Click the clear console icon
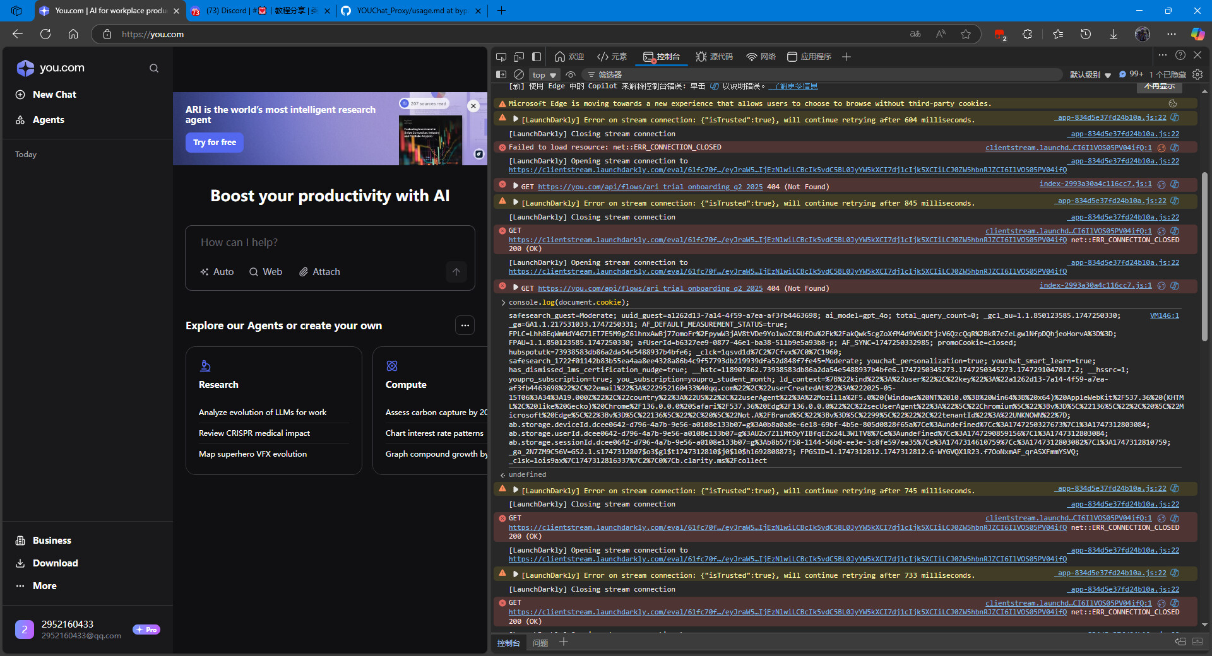This screenshot has height=656, width=1212. 519,74
